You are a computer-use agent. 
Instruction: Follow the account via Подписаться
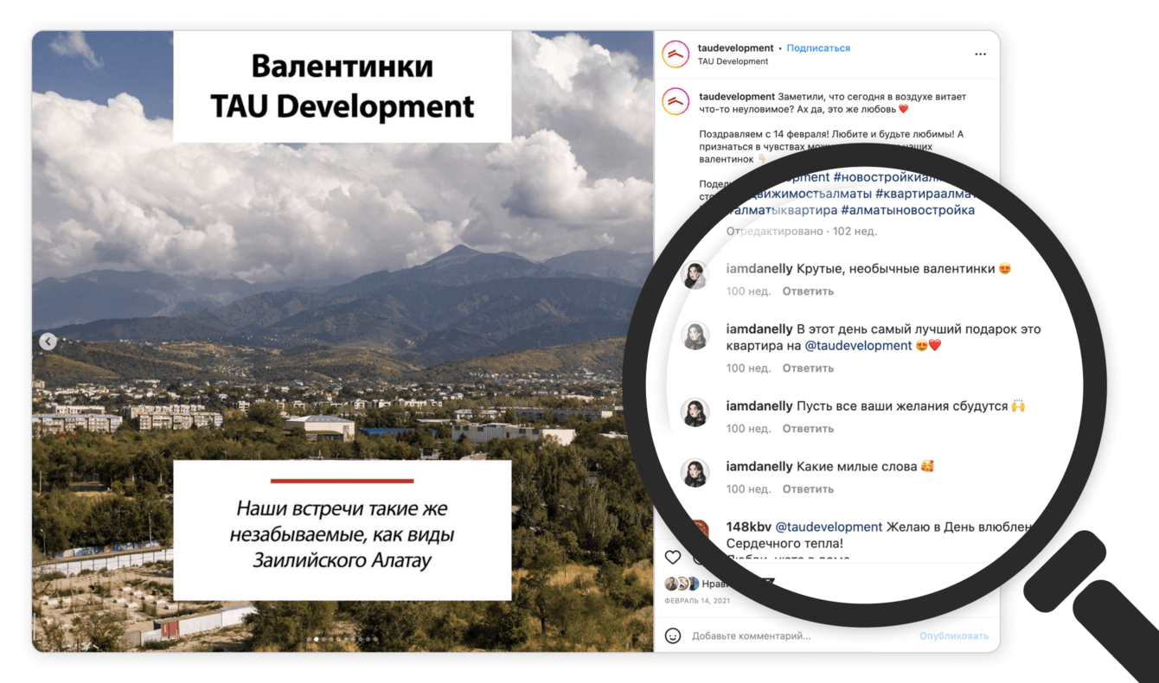(818, 48)
